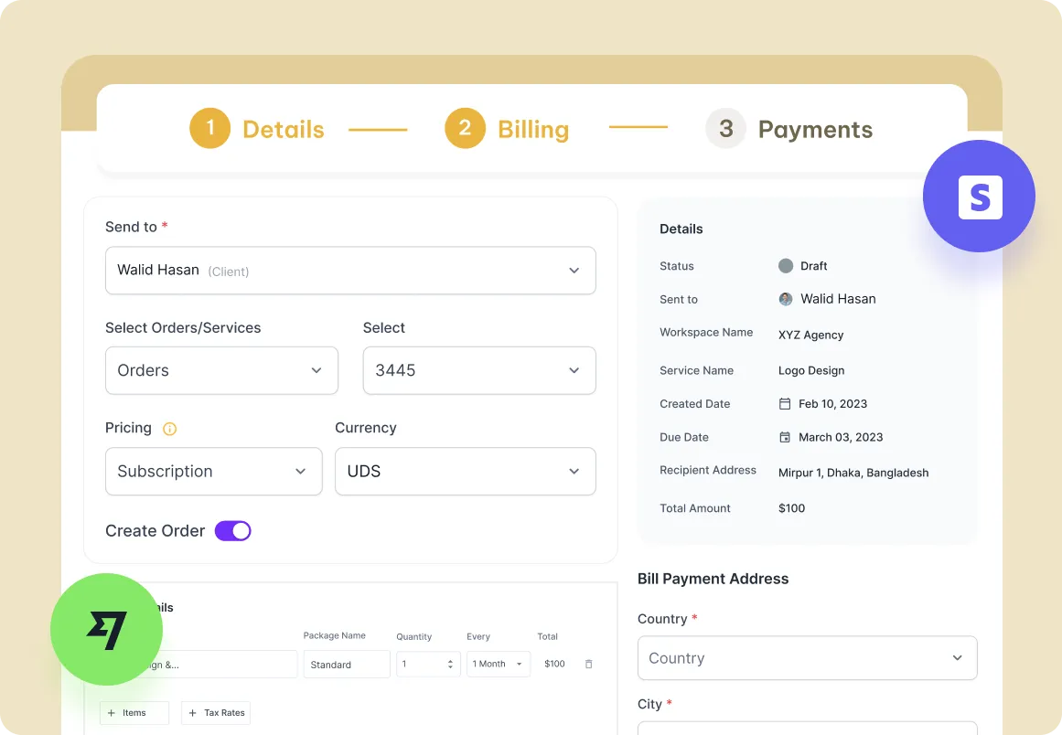Go to the Payments step
Screen dimensions: 1062x735
click(788, 129)
